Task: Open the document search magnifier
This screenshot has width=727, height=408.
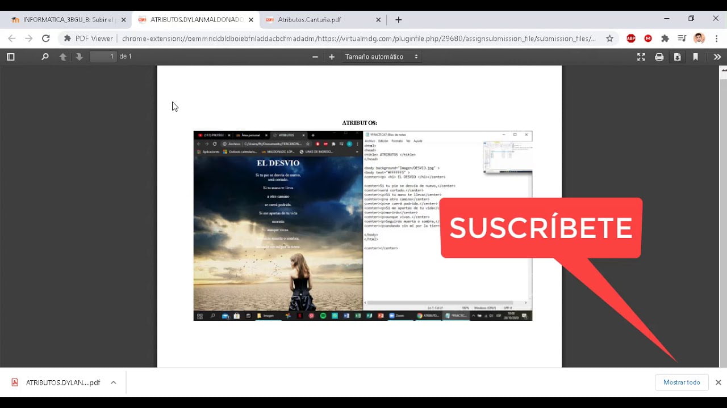Action: 45,57
